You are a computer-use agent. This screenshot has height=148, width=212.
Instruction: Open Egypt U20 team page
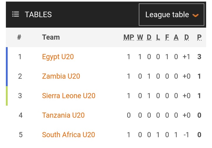point(58,57)
